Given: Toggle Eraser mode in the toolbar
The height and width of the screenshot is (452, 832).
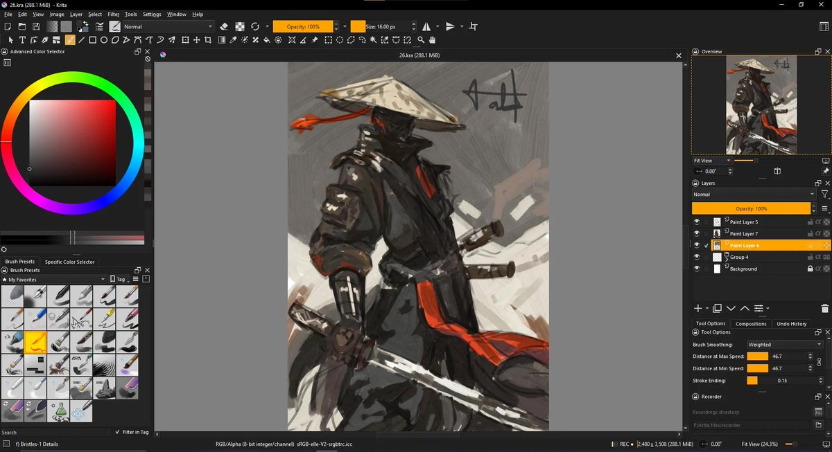Looking at the screenshot, I should (224, 26).
